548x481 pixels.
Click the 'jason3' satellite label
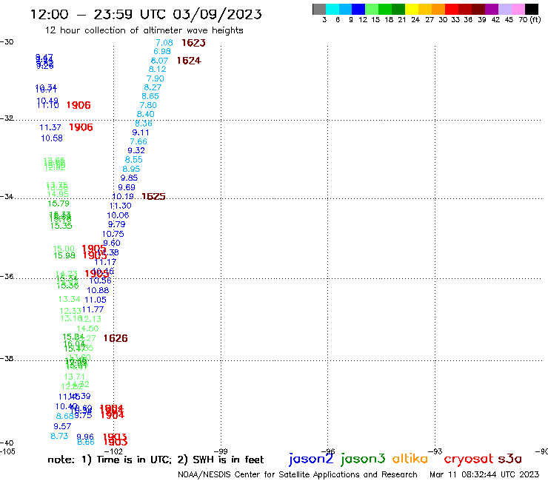363,459
